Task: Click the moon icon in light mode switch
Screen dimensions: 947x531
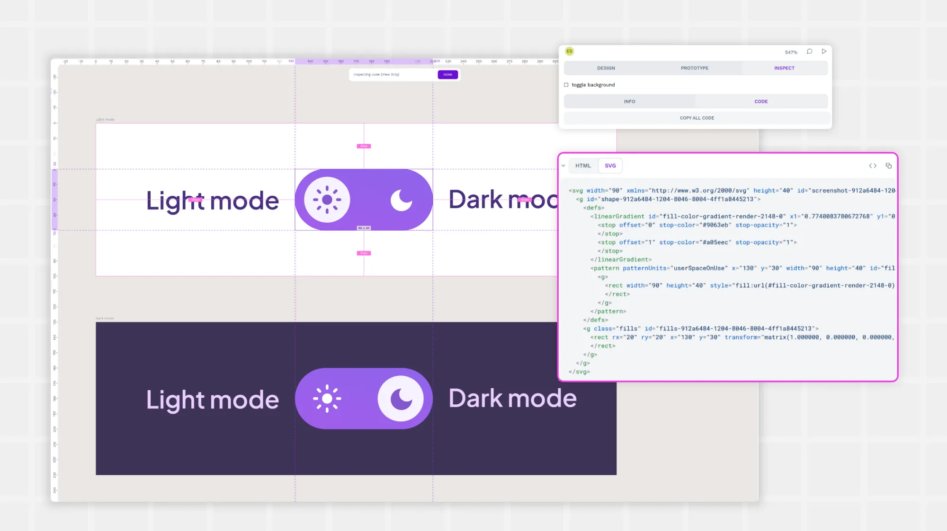Action: (x=402, y=200)
